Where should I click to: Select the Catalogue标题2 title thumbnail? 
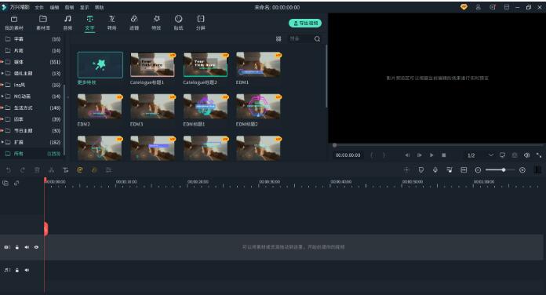point(206,65)
